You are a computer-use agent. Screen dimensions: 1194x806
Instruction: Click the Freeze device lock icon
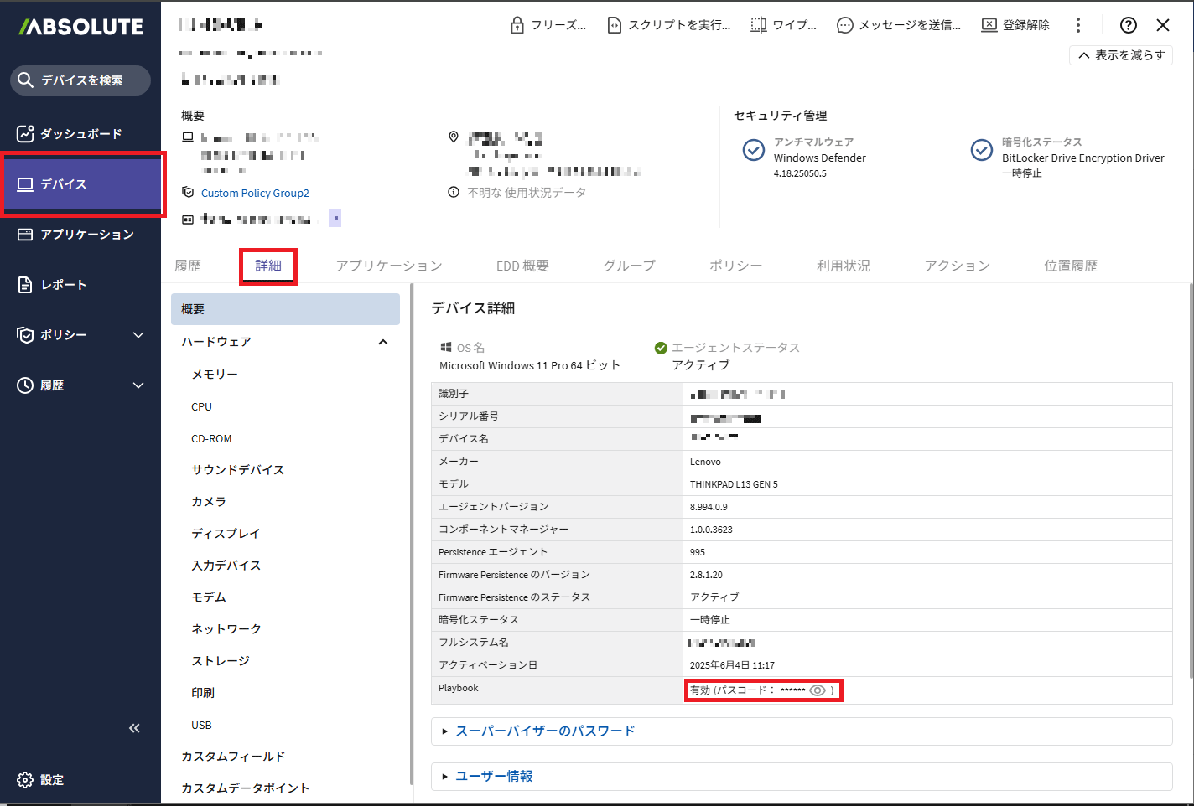(517, 25)
